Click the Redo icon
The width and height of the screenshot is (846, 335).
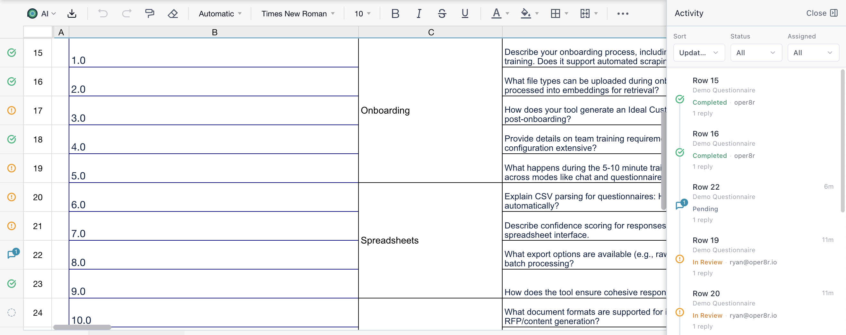pyautogui.click(x=126, y=13)
